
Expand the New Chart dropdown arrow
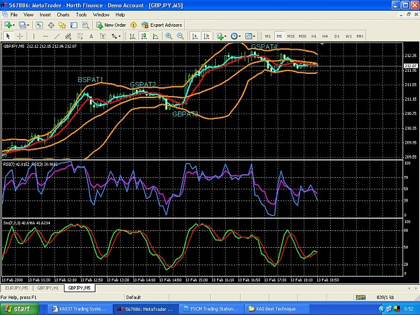click(13, 25)
